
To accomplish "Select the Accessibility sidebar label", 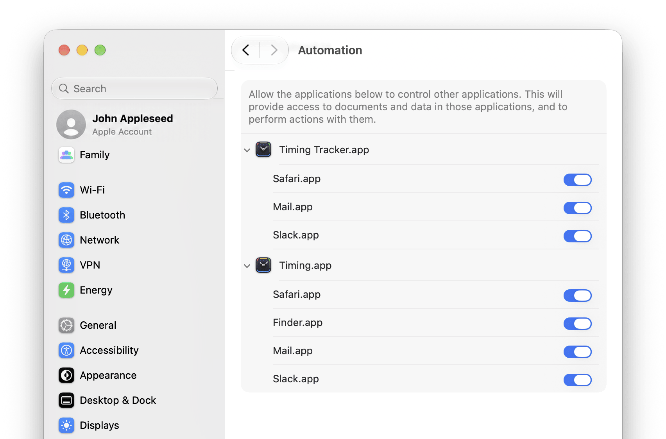I will coord(109,350).
